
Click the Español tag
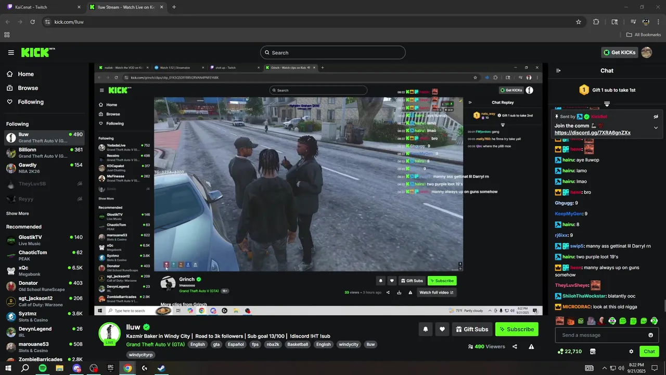click(235, 344)
